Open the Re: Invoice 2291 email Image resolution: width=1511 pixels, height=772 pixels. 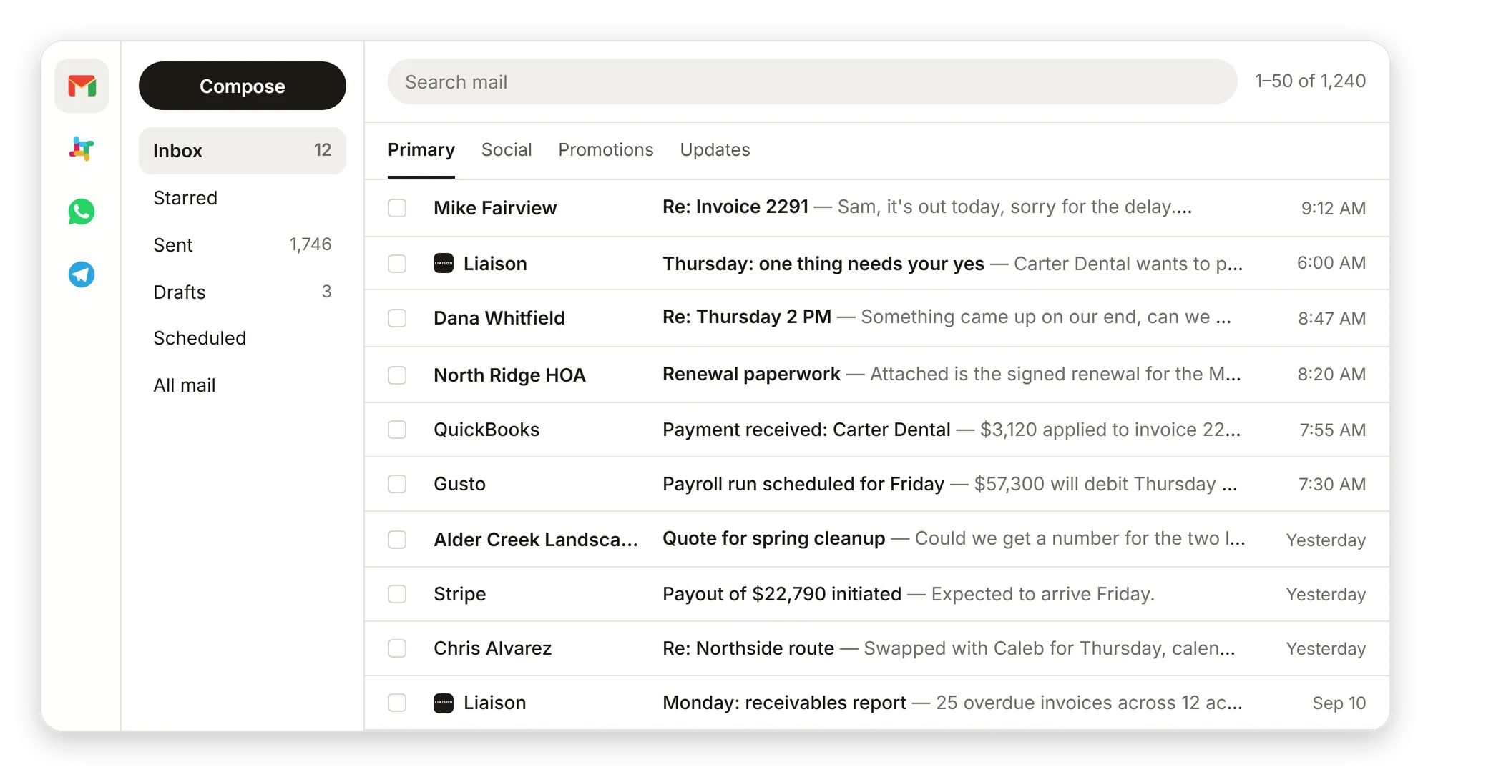click(876, 208)
